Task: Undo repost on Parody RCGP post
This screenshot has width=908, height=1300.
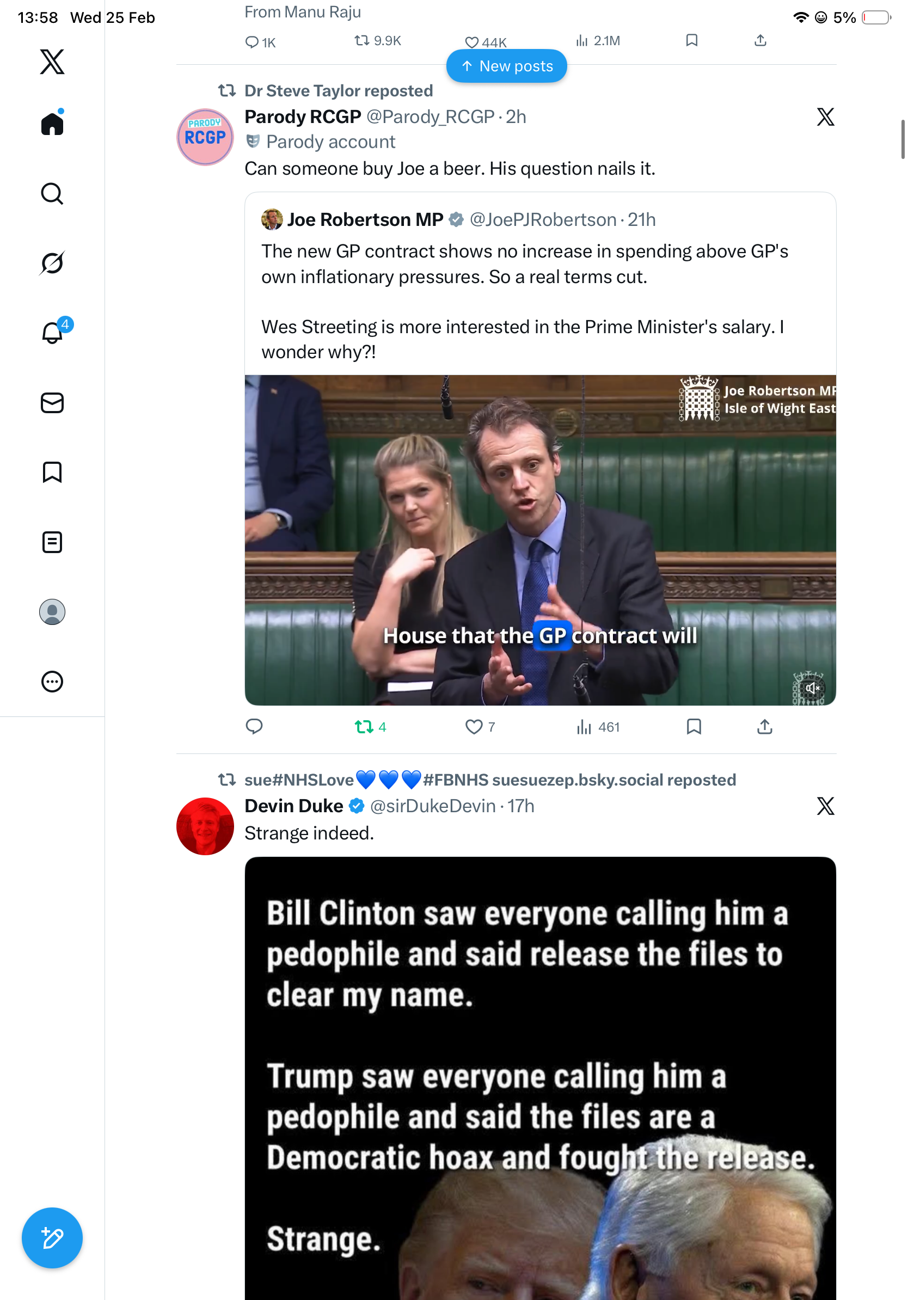Action: click(364, 726)
